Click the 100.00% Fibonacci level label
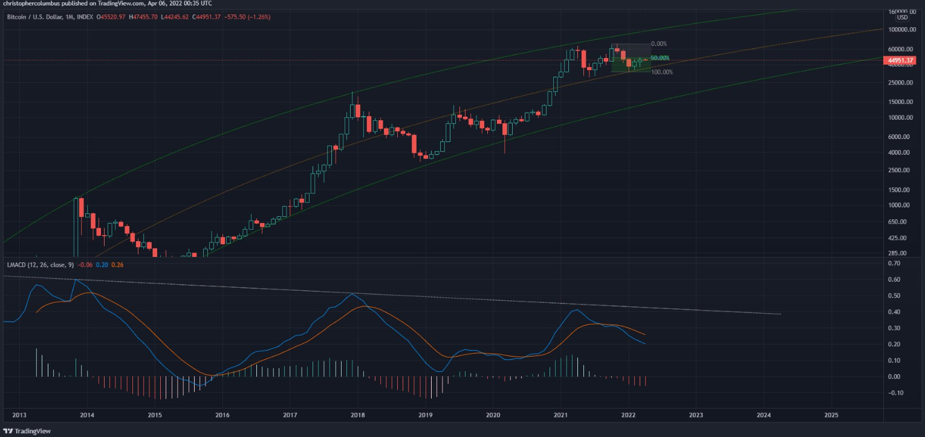The image size is (925, 437). [662, 72]
